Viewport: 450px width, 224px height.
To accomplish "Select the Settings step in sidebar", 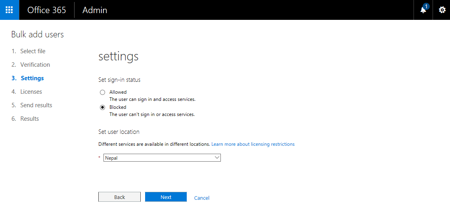I will (x=32, y=78).
